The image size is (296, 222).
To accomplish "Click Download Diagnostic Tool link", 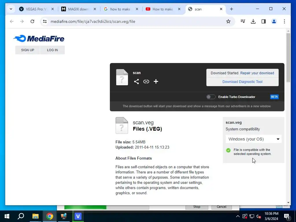I will (243, 82).
